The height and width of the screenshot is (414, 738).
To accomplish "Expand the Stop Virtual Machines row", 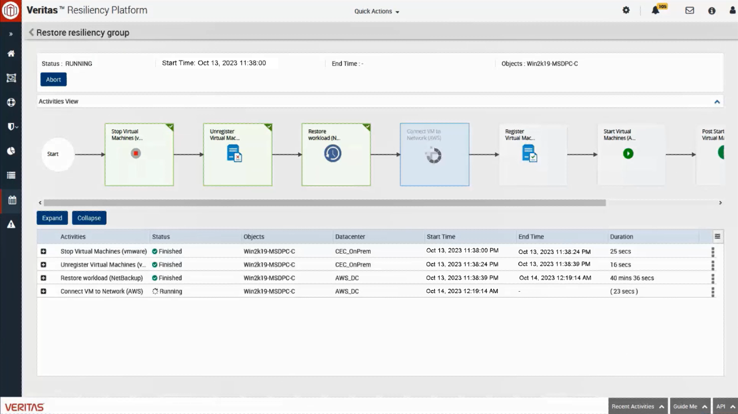I will (x=43, y=251).
